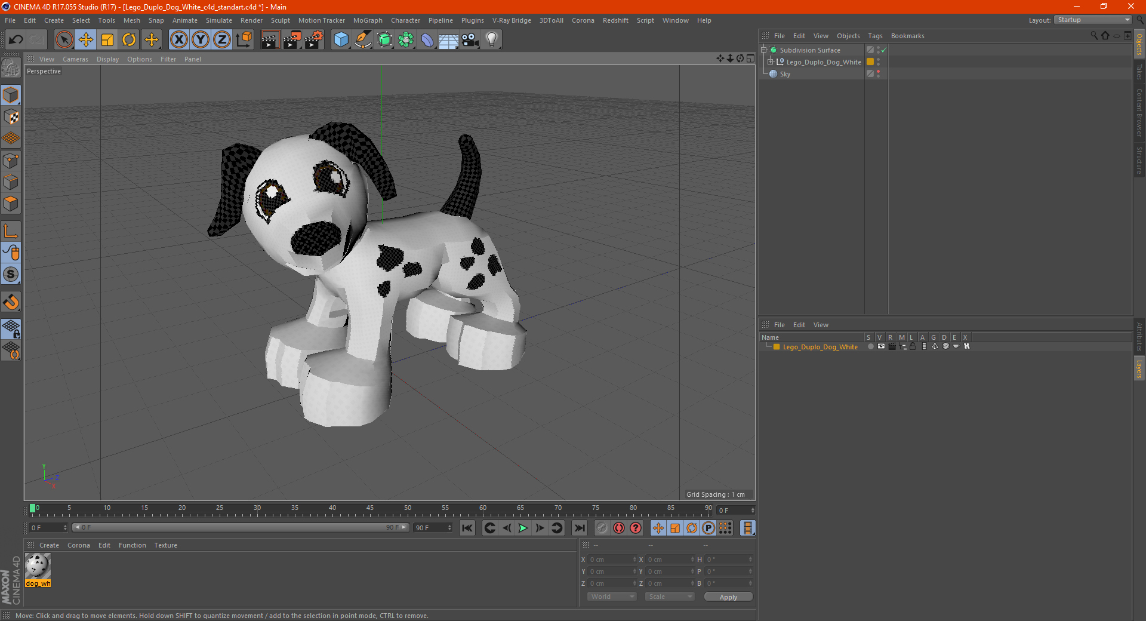Image resolution: width=1146 pixels, height=621 pixels.
Task: Click the Undo arrow icon
Action: (16, 40)
